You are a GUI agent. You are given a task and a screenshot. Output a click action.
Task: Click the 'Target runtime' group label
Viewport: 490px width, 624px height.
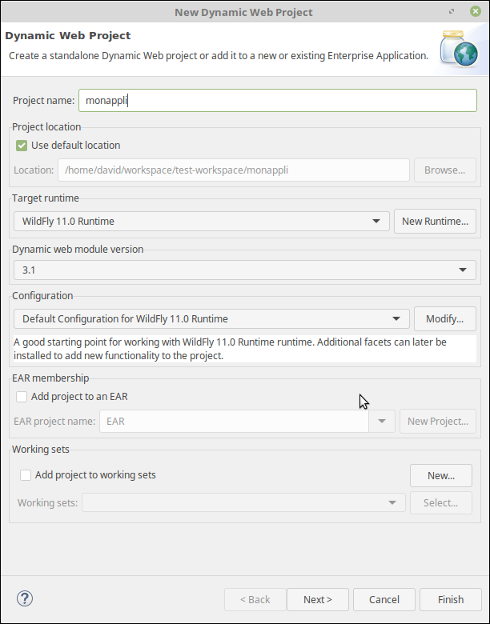click(46, 198)
